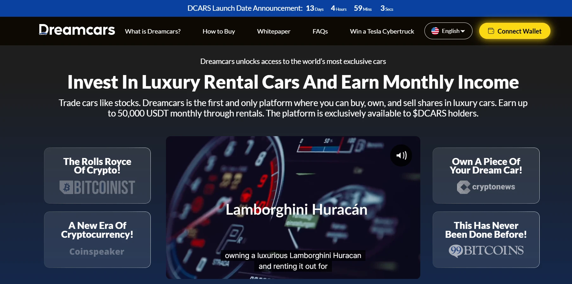Click the 'Trade cars like stocks' description paragraph

[293, 108]
